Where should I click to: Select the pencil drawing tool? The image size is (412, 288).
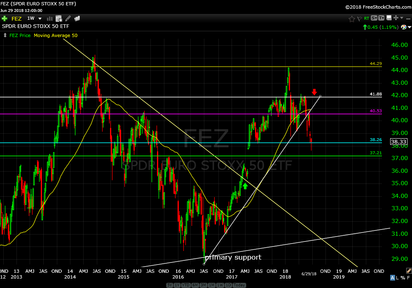[x=68, y=19]
